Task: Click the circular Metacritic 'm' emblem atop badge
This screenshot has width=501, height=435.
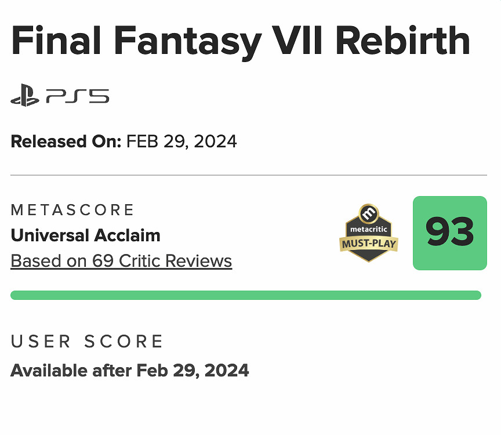Action: (x=369, y=213)
